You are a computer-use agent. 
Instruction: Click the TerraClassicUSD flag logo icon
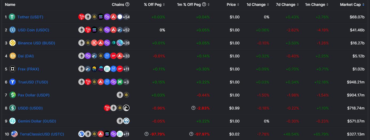[14, 134]
